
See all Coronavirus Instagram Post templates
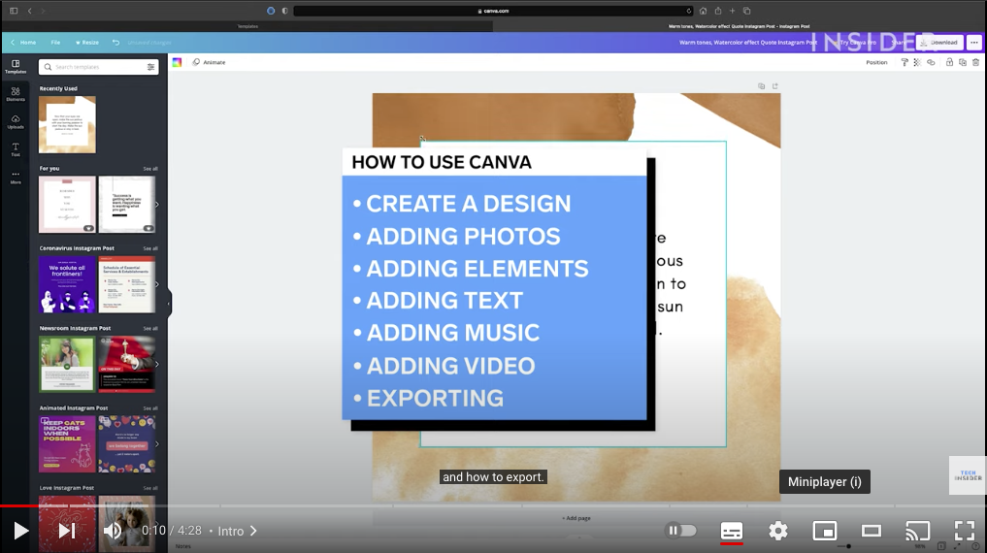[x=150, y=248]
